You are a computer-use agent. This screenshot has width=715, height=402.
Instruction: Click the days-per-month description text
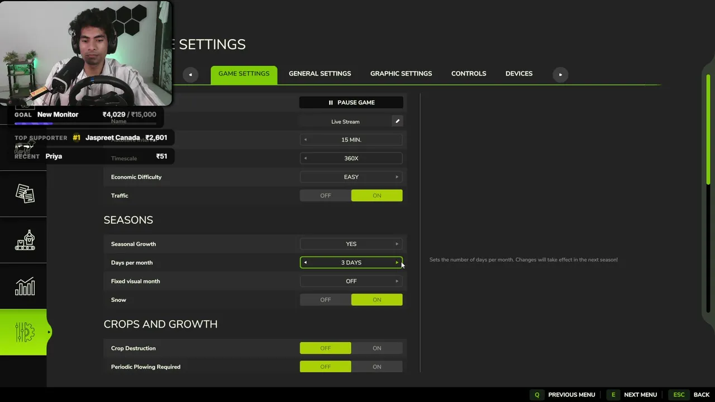pos(523,260)
